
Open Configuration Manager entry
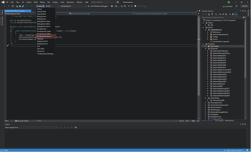[46, 54]
